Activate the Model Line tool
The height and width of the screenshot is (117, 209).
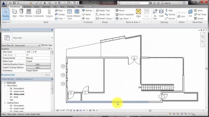[x=103, y=14]
